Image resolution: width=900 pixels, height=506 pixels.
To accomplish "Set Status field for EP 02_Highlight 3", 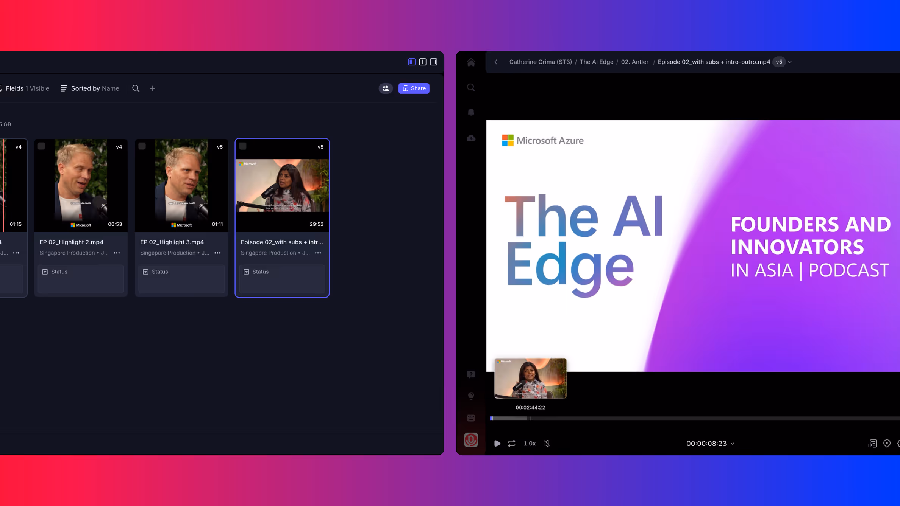I will 181,279.
